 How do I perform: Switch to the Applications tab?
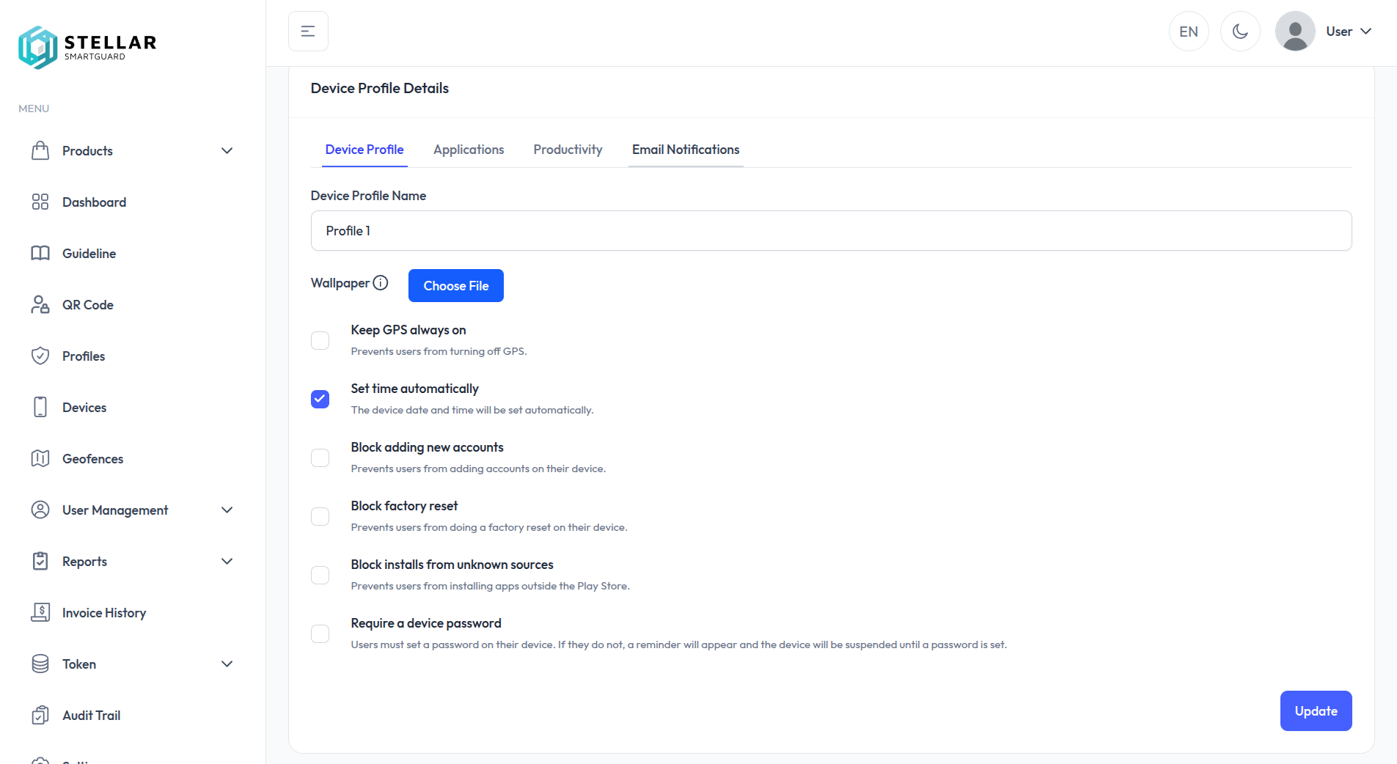pyautogui.click(x=469, y=150)
